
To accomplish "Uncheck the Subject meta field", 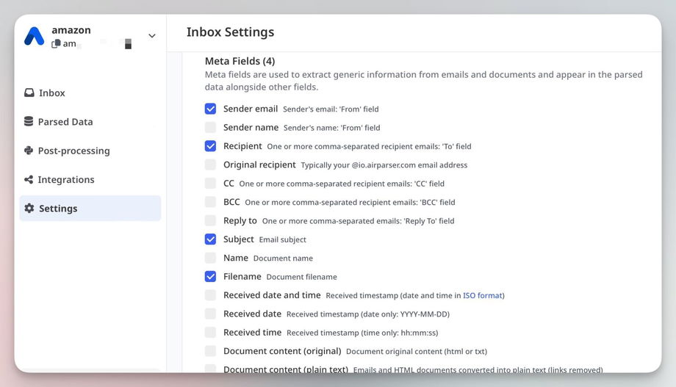I will tap(211, 239).
